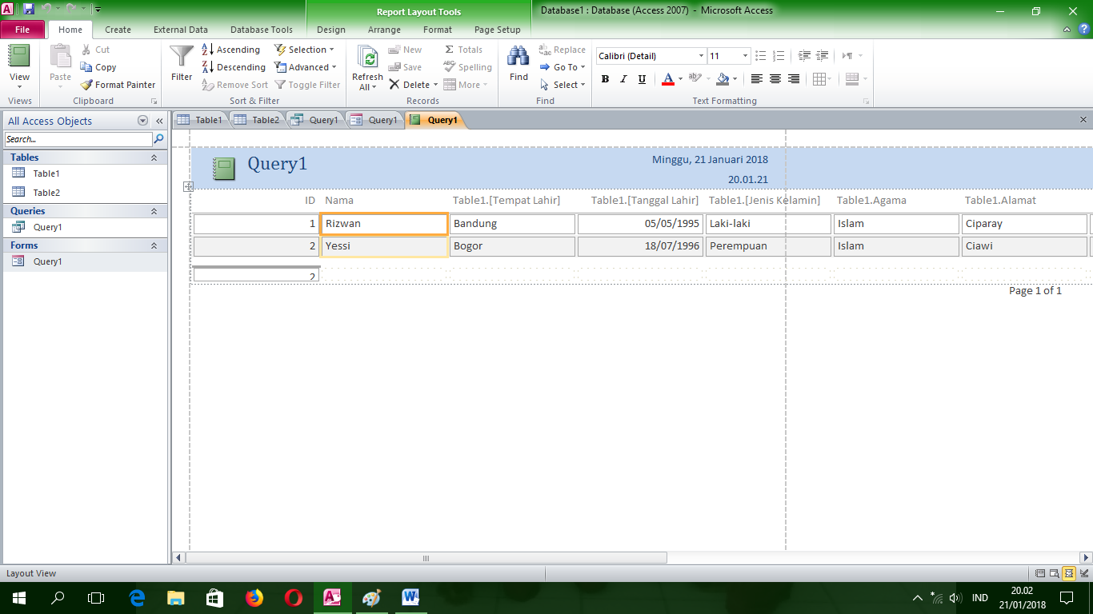Select the Format Painter icon
This screenshot has height=614, width=1093.
tap(88, 84)
